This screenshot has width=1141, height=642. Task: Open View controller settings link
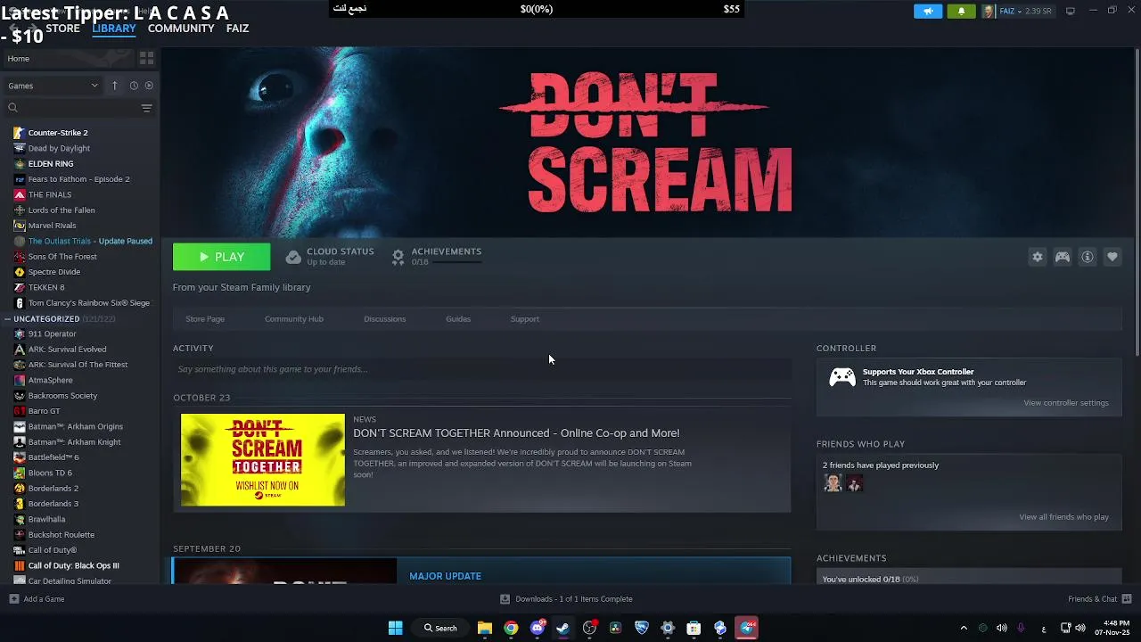1066,403
